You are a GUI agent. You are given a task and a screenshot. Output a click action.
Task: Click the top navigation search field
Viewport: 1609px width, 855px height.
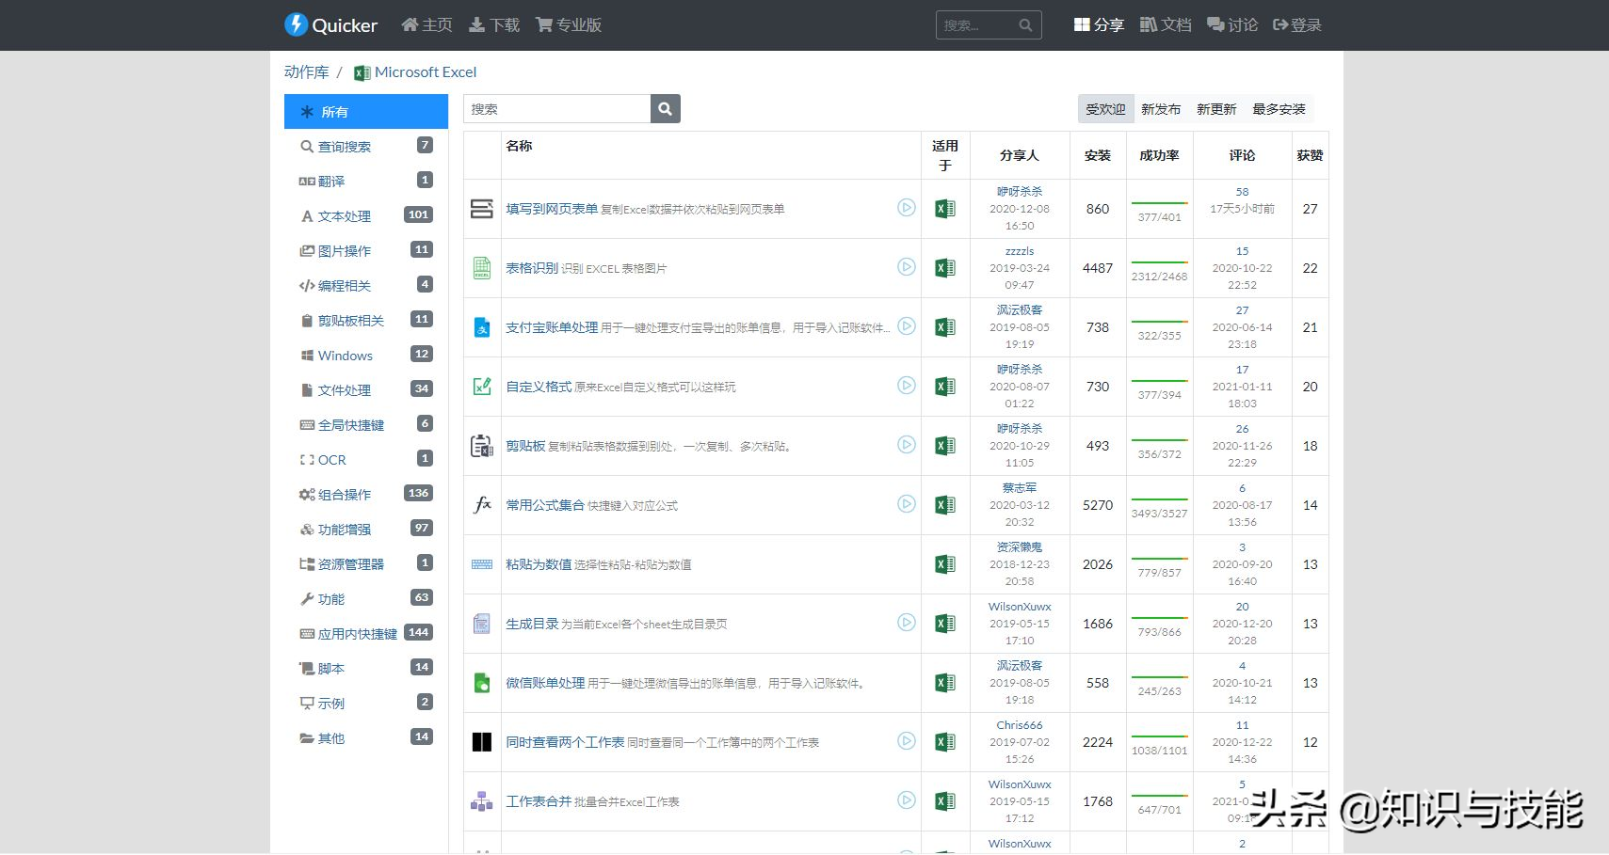tap(989, 25)
